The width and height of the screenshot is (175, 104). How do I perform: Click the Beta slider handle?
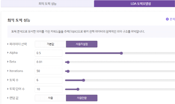click(x=68, y=62)
